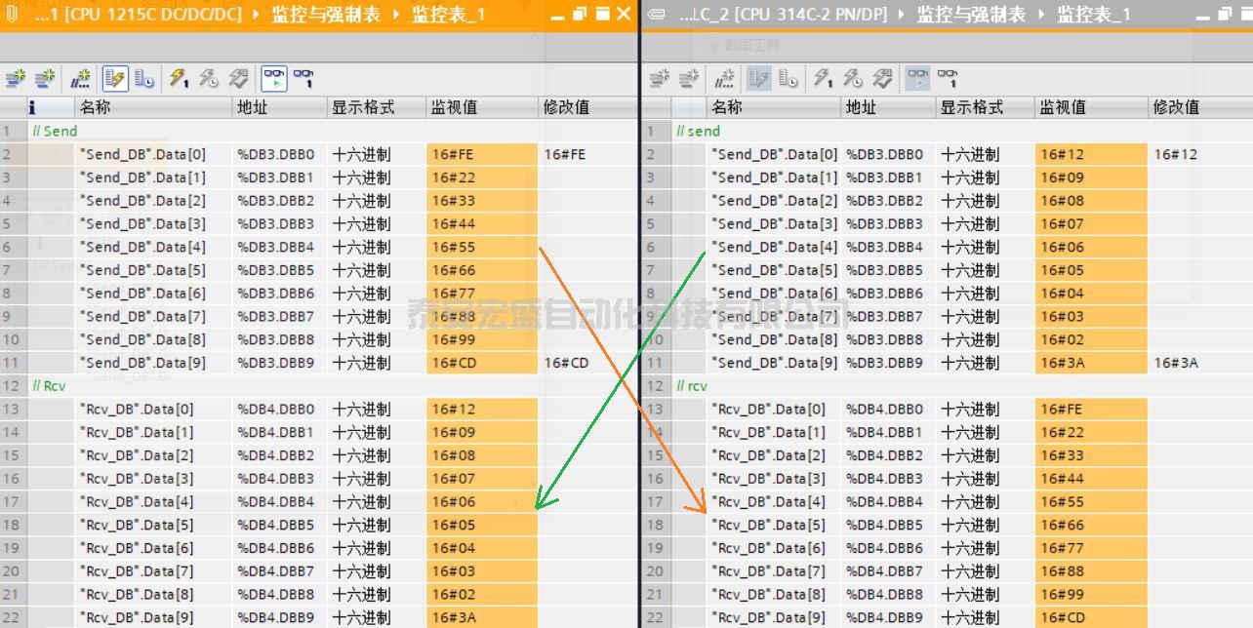Viewport: 1253px width, 628px height.
Task: Click modify selected values once in CPU 1215C toolbar
Action: [179, 79]
